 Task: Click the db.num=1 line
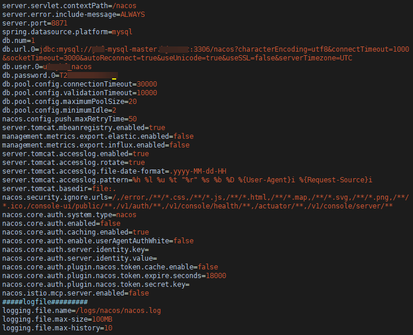[19, 41]
